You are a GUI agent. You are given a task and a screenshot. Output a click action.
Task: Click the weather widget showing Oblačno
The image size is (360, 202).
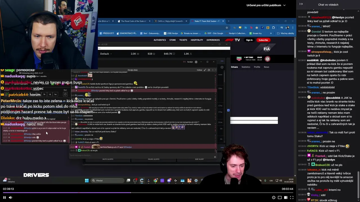pyautogui.click(x=8, y=180)
